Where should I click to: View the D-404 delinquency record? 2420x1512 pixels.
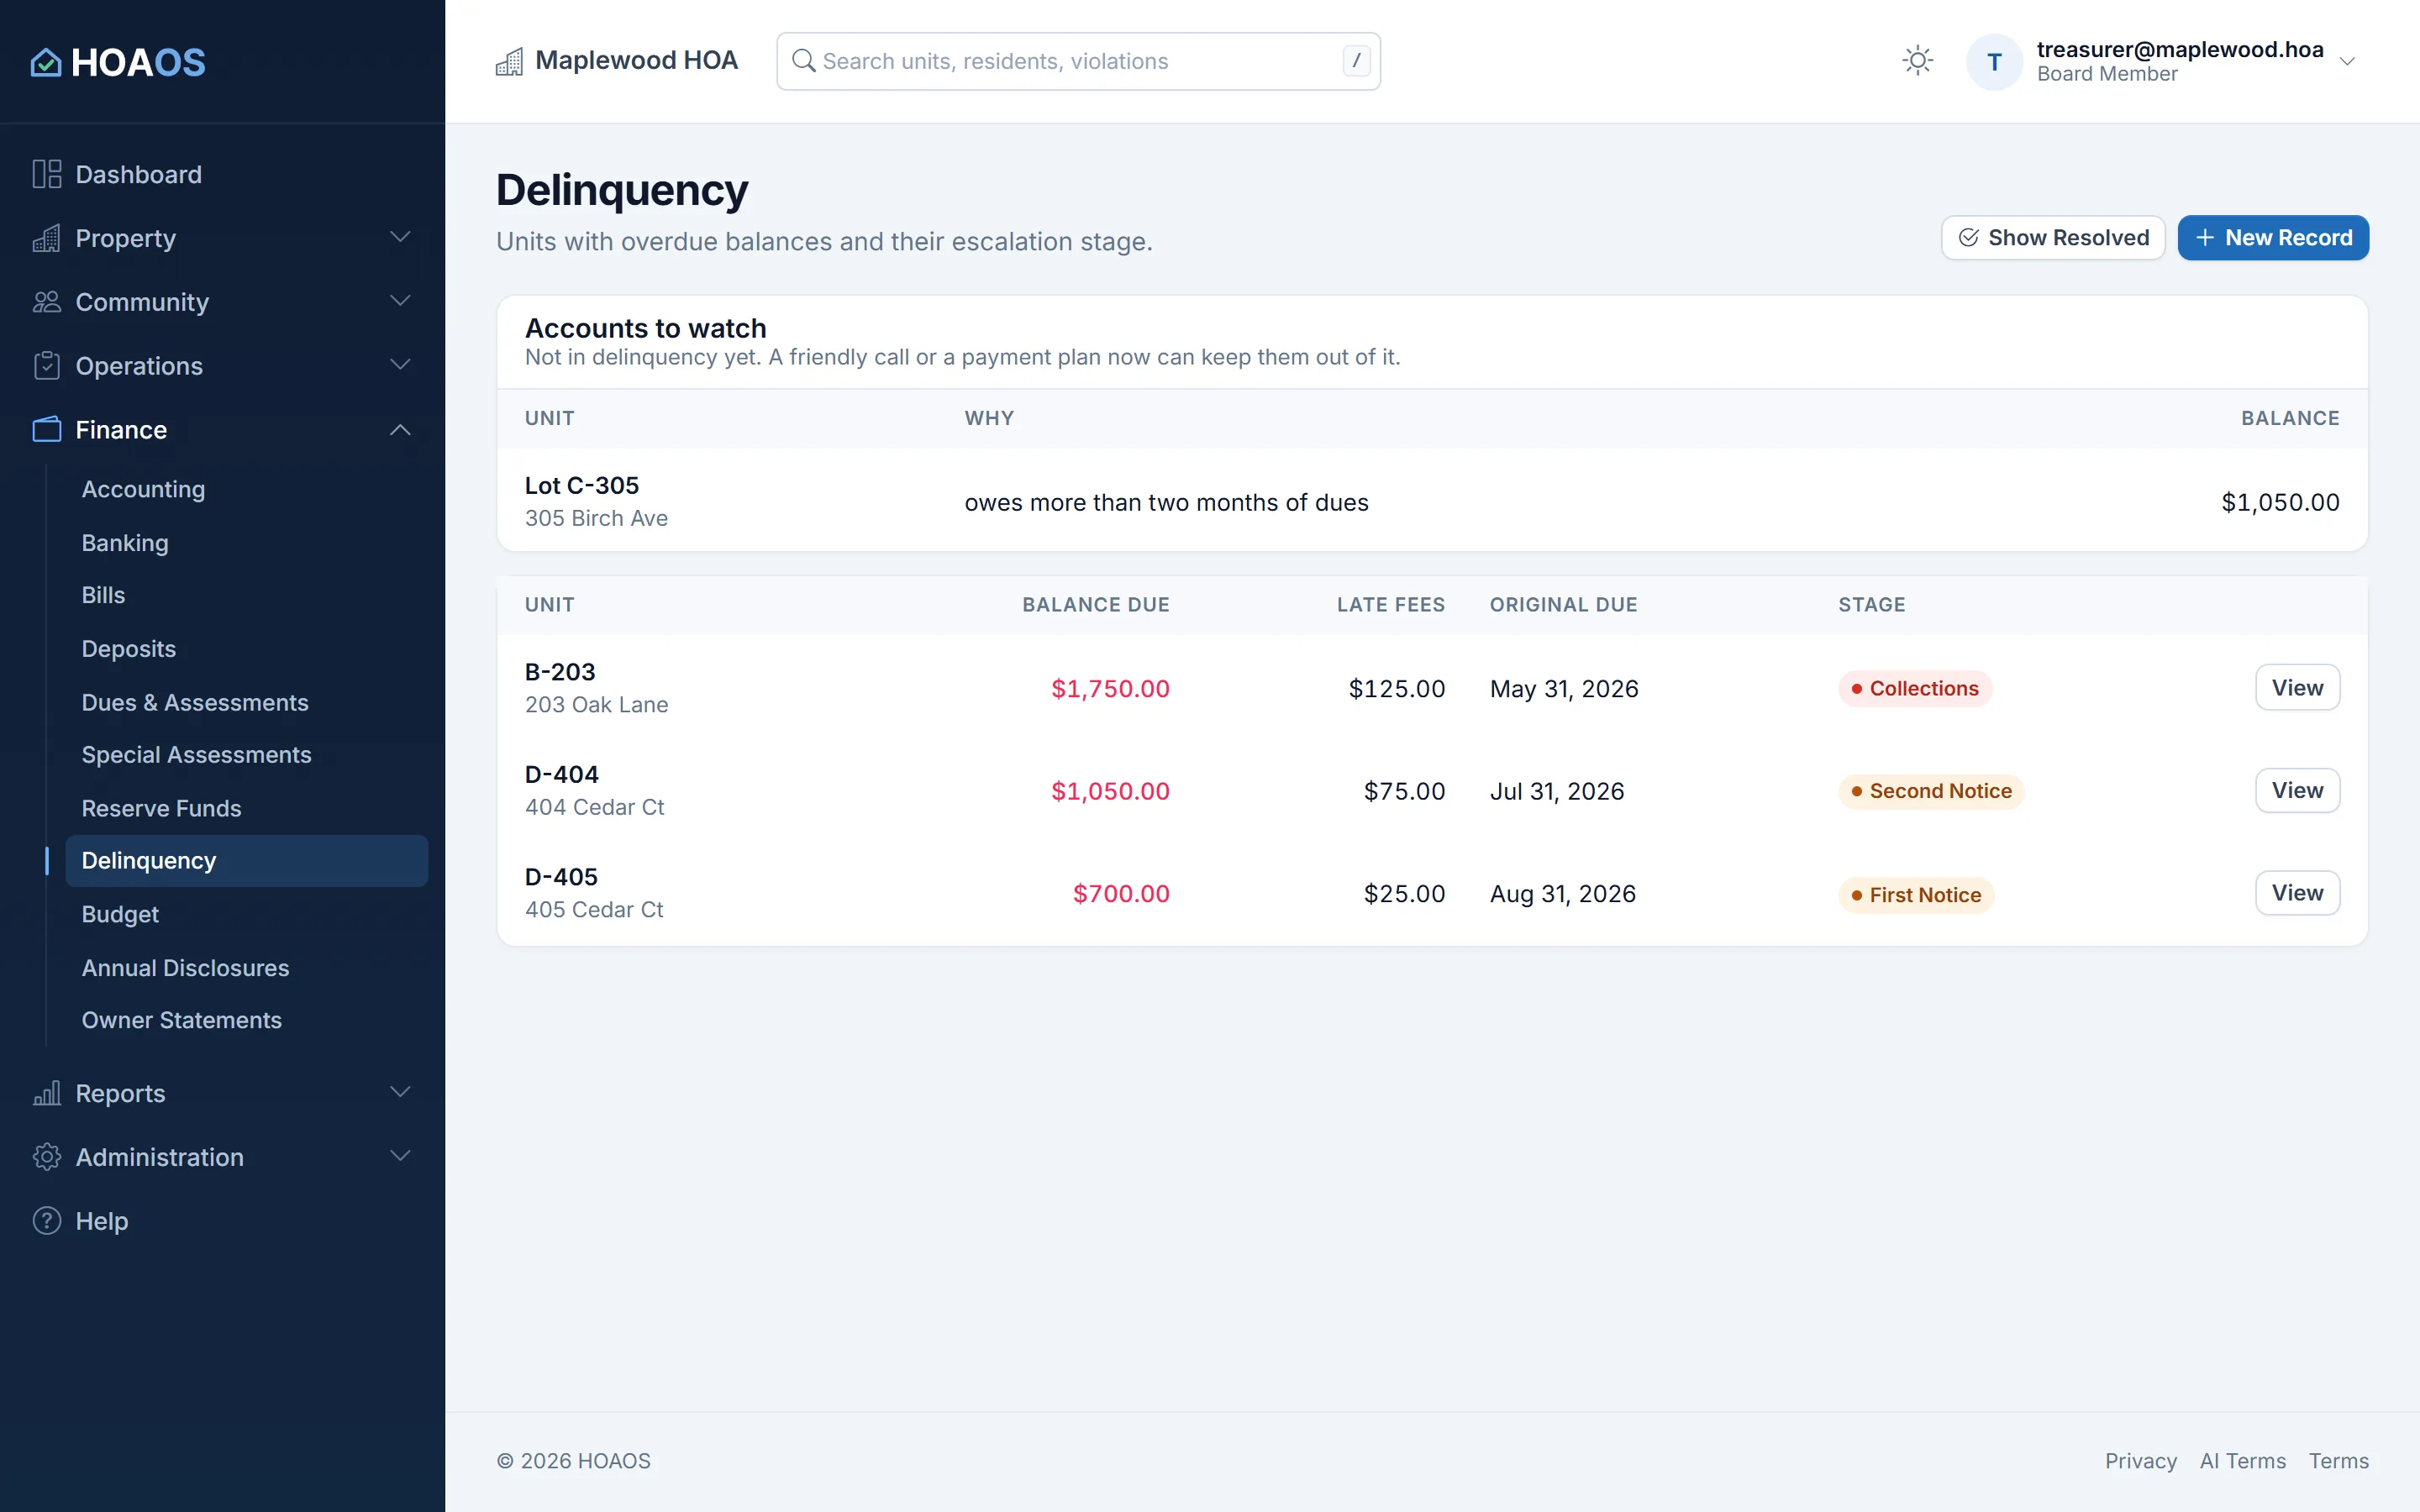[x=2297, y=791]
